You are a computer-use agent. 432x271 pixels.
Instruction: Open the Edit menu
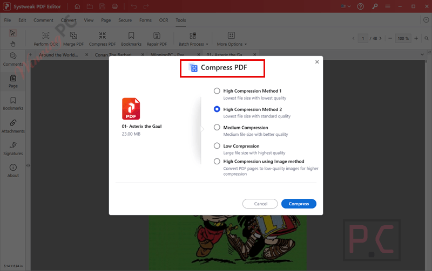(x=22, y=20)
